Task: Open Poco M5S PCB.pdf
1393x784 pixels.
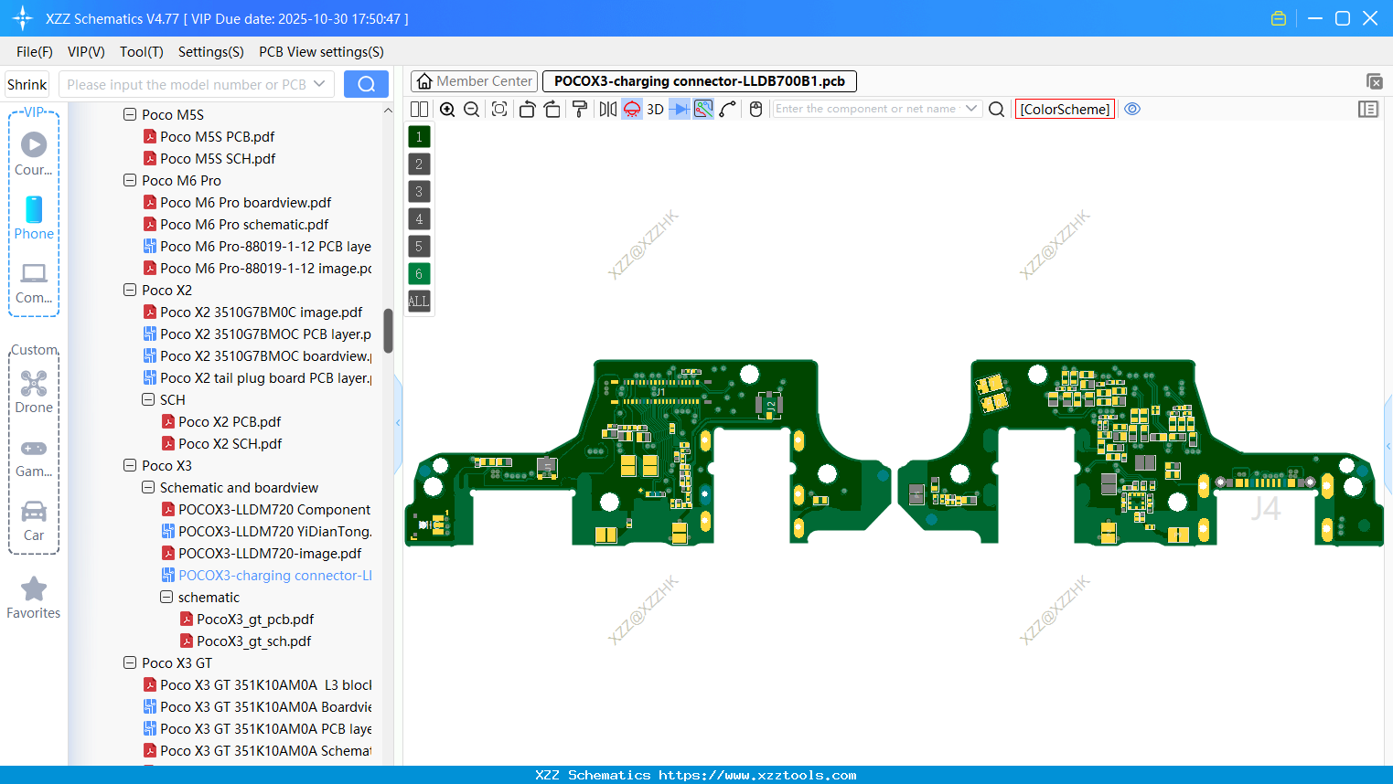Action: click(218, 137)
